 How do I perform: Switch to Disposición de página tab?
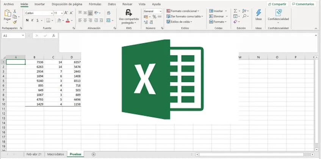[x=67, y=4]
